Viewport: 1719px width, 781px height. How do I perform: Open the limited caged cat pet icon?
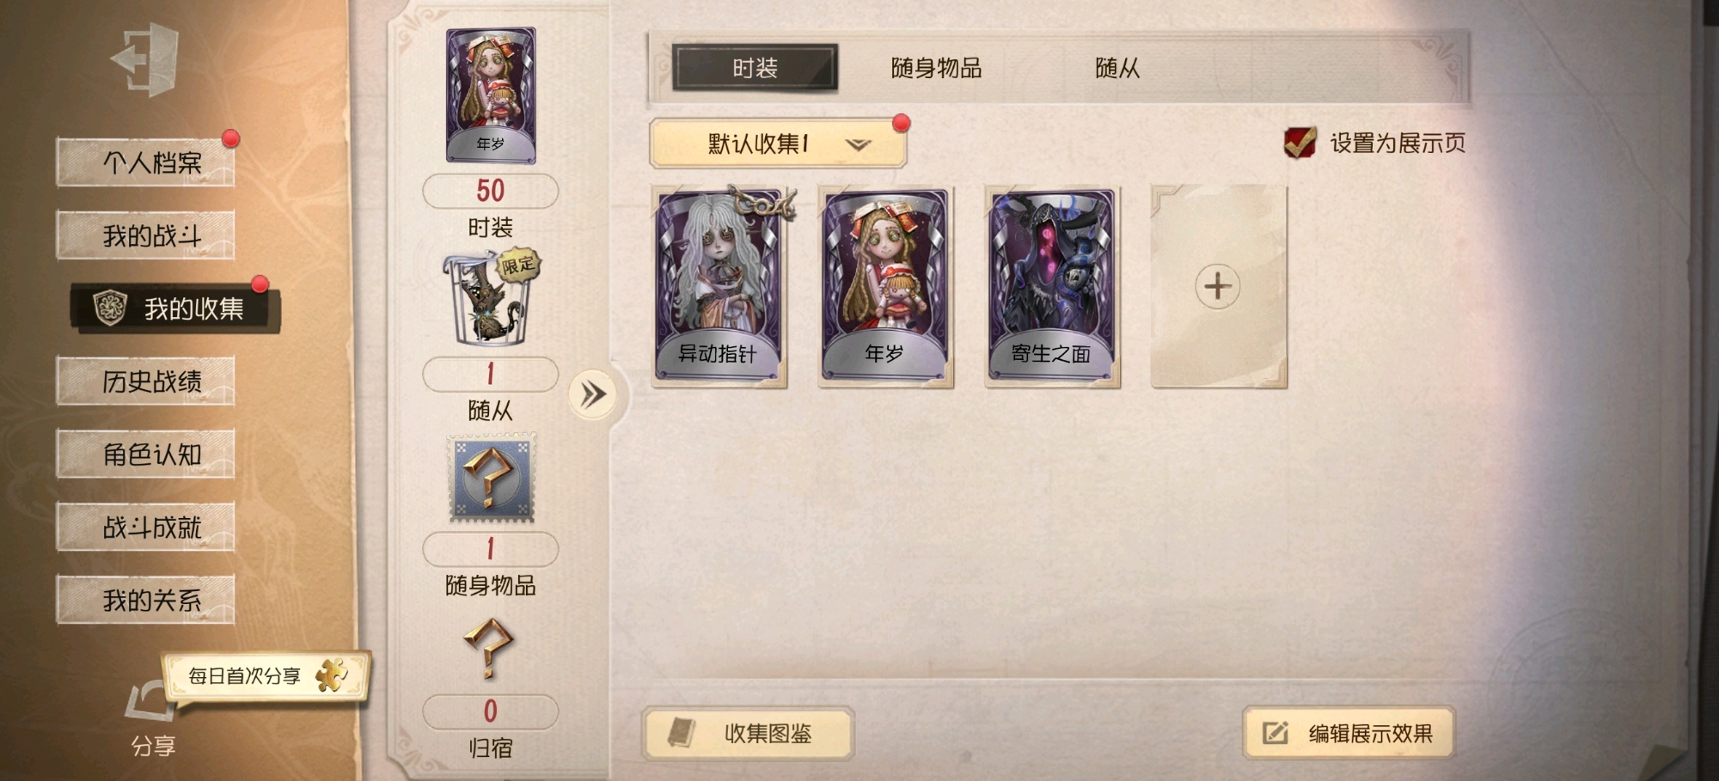490,298
